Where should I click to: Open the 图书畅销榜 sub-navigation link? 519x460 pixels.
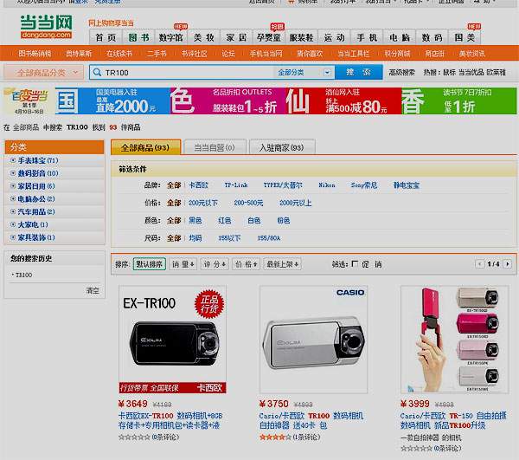click(x=35, y=53)
